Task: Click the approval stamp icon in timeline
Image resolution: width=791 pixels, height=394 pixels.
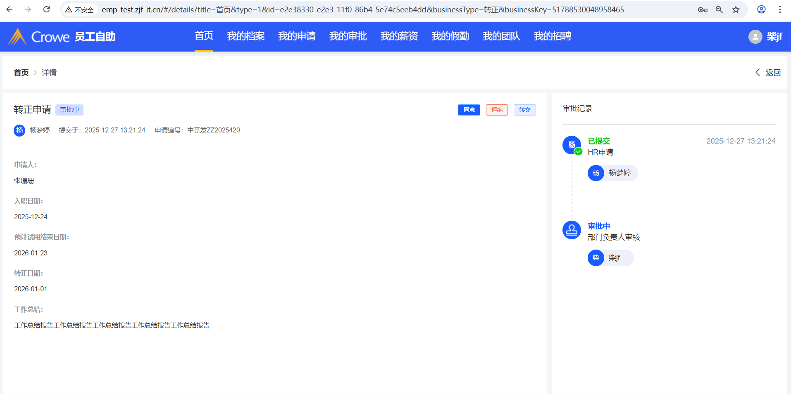Action: (572, 230)
